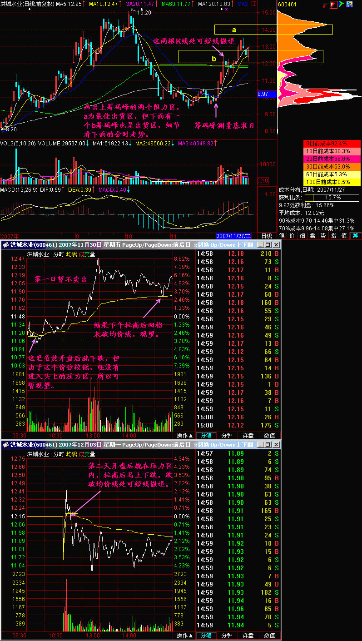Open the 日线 period selector
This screenshot has height=641, width=362.
pyautogui.click(x=267, y=236)
